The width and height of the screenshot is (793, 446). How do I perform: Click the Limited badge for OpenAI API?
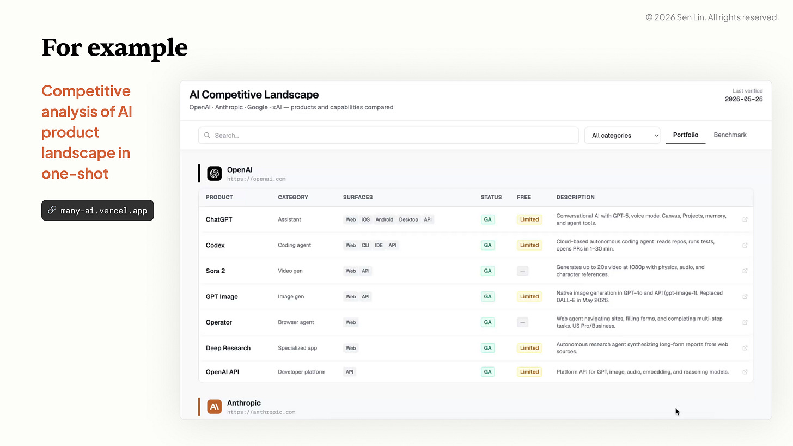pos(529,372)
